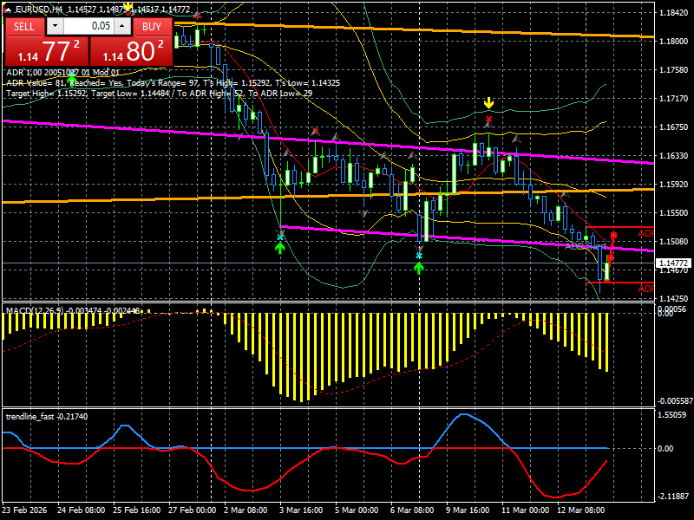The image size is (694, 520).
Task: Click time axis label 3 Mar 16:00
Action: tap(301, 510)
